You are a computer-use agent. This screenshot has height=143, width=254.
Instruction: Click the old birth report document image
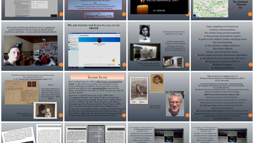pyautogui.click(x=22, y=93)
